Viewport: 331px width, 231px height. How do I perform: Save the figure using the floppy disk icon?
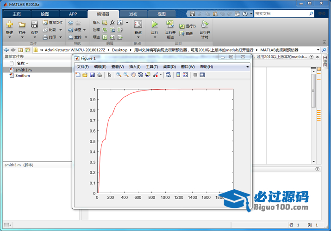click(92, 75)
